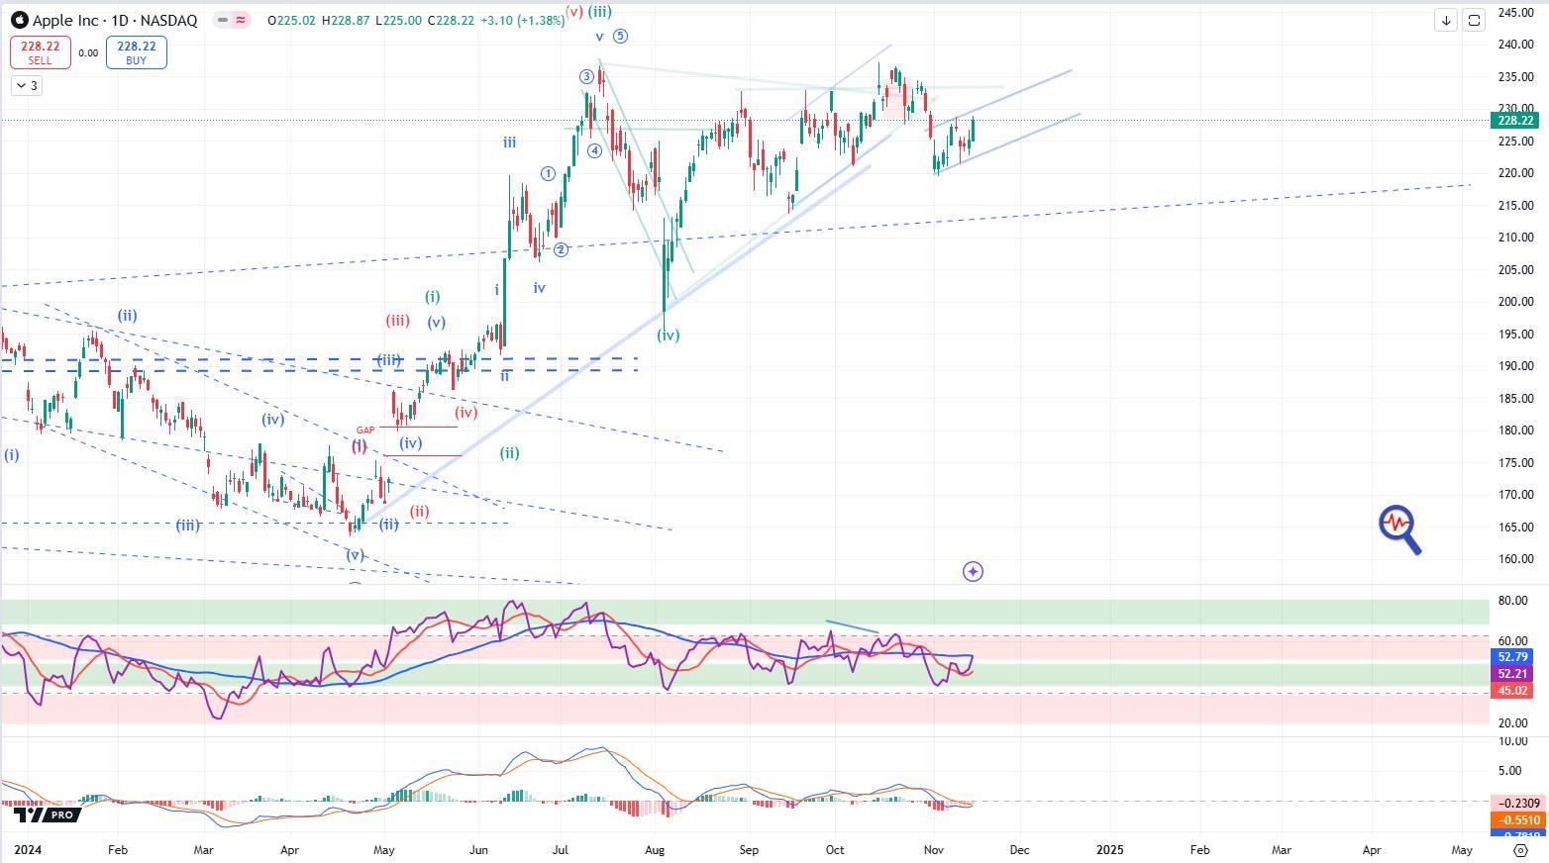Select the circled 5 wave label
Screen dimensions: 1549x863
coord(620,37)
